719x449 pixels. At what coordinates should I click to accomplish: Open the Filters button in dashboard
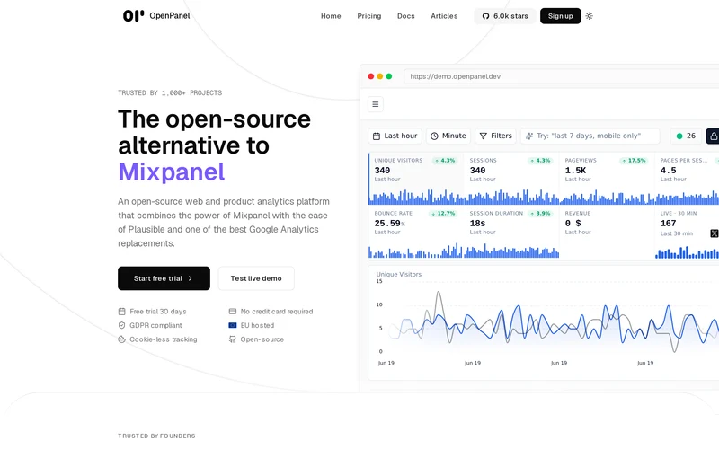click(x=495, y=136)
